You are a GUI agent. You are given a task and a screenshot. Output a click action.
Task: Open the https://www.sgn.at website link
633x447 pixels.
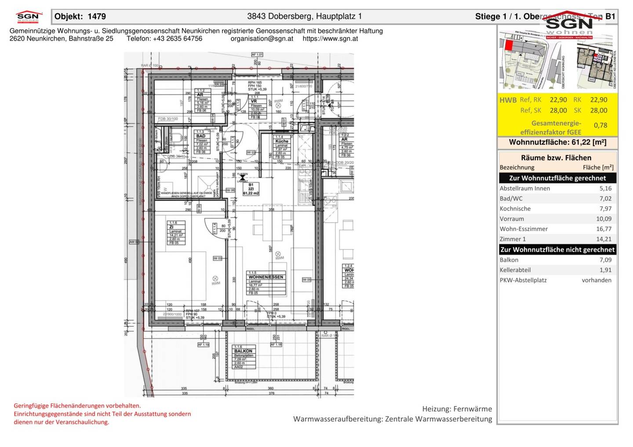tap(330, 39)
